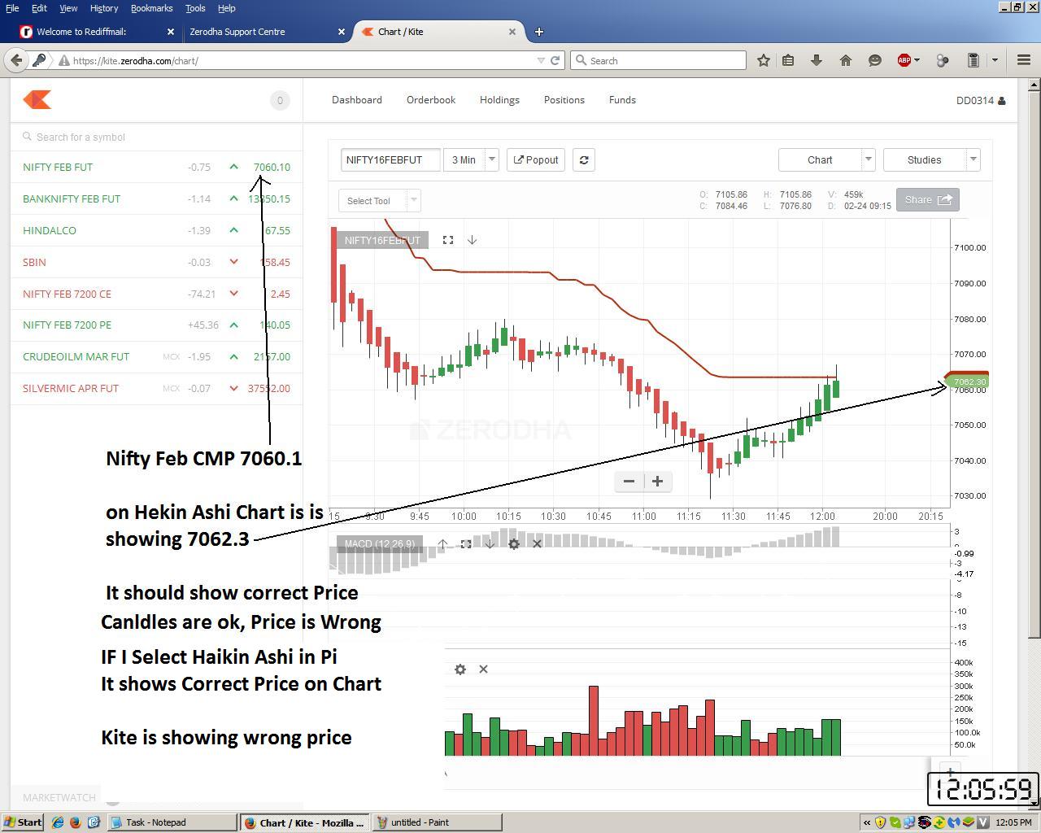Select SILVERMIC APR FUT row
This screenshot has height=833, width=1041.
click(x=156, y=388)
